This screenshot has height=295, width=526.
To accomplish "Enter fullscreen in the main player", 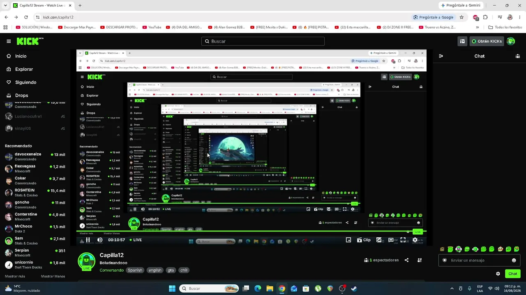I will coord(403,240).
